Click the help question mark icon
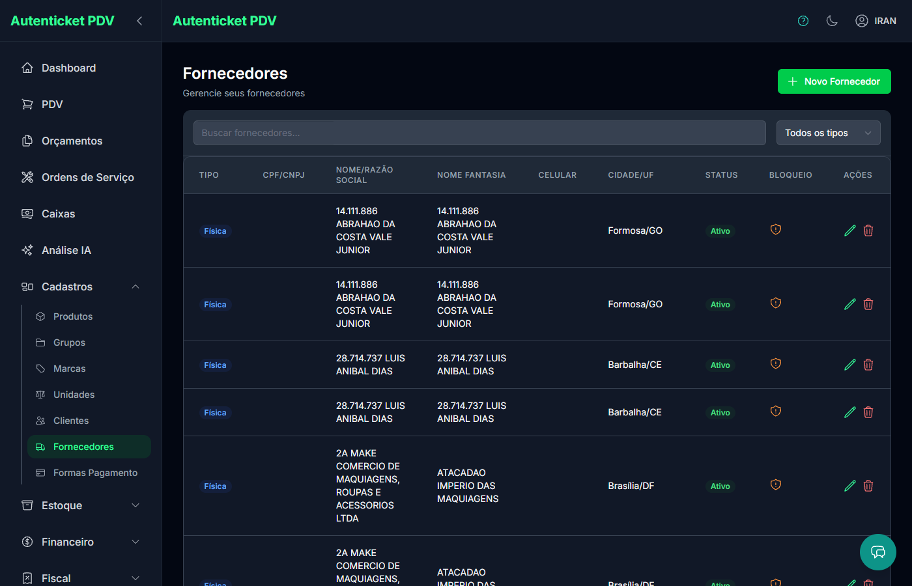912x586 pixels. [803, 21]
